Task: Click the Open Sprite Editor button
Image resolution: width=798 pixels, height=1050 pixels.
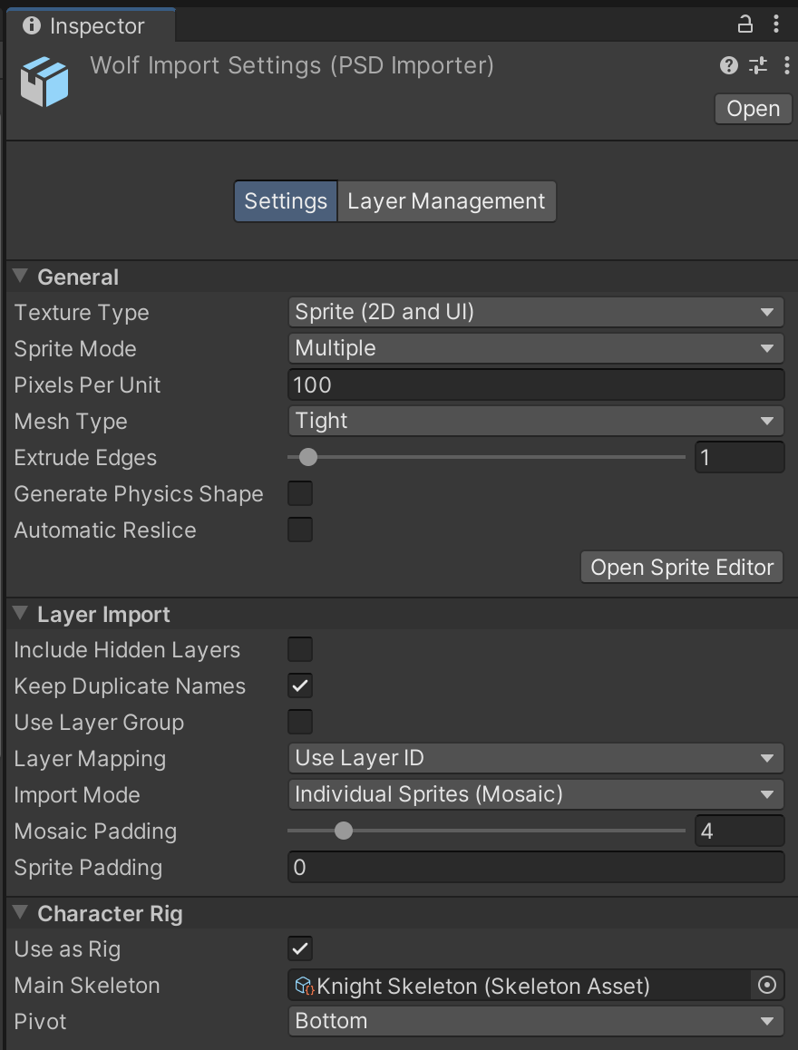Action: (682, 568)
